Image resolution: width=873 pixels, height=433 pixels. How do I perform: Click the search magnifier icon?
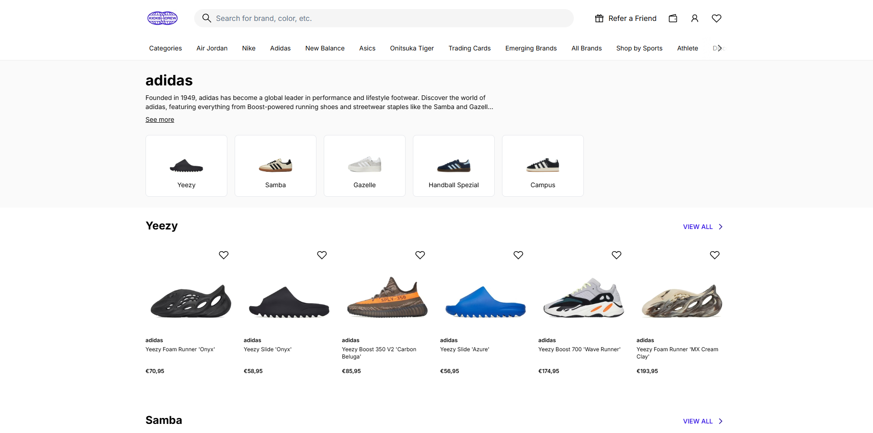[x=206, y=18]
